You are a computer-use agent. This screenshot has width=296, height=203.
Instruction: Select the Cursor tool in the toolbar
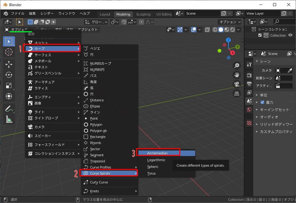(9, 52)
